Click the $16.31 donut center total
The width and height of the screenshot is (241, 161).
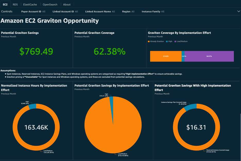tap(196, 127)
